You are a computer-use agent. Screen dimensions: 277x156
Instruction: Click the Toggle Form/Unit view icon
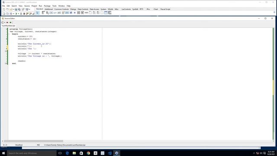click(23, 10)
